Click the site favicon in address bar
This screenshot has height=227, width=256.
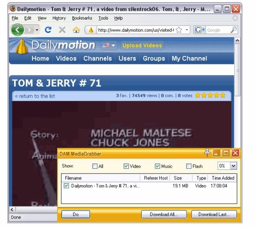(x=91, y=30)
